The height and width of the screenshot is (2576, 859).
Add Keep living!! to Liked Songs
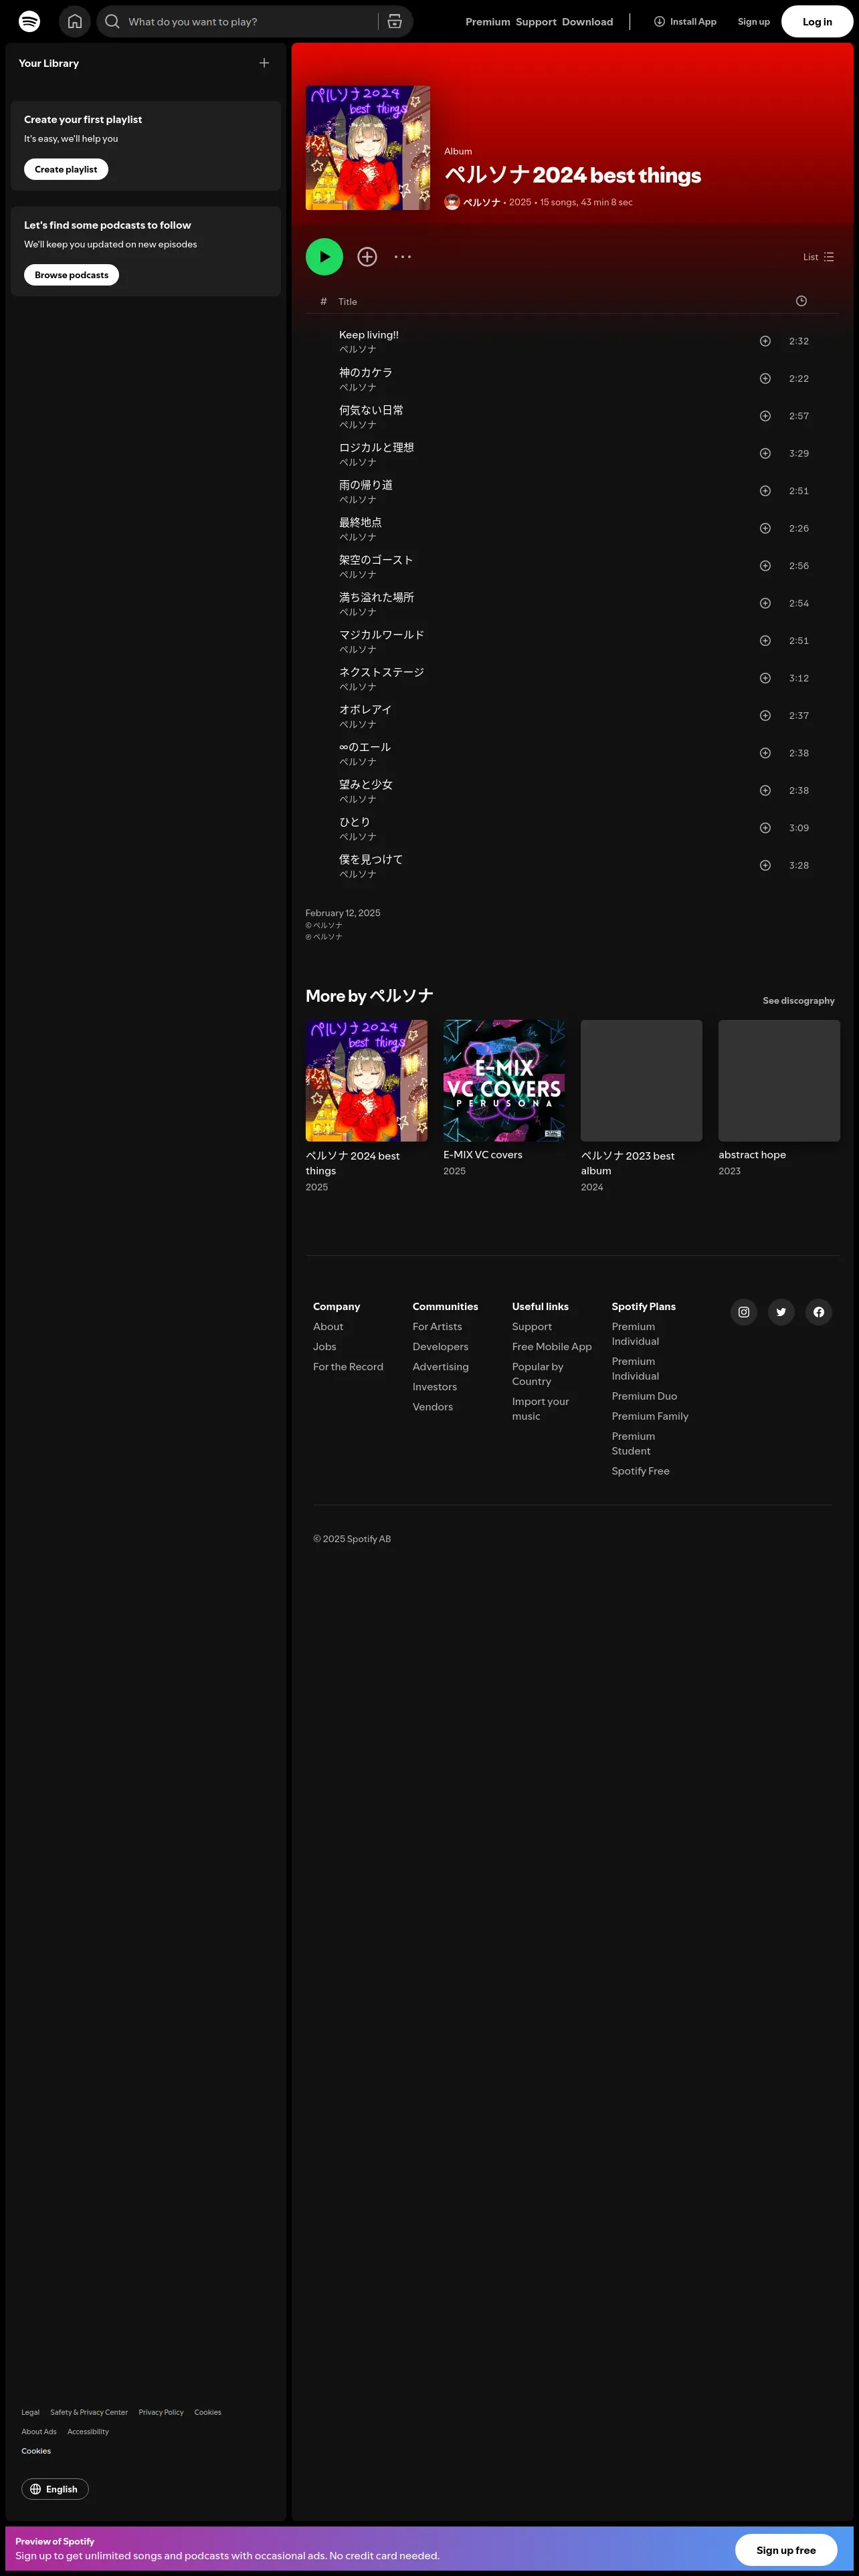[x=765, y=341]
